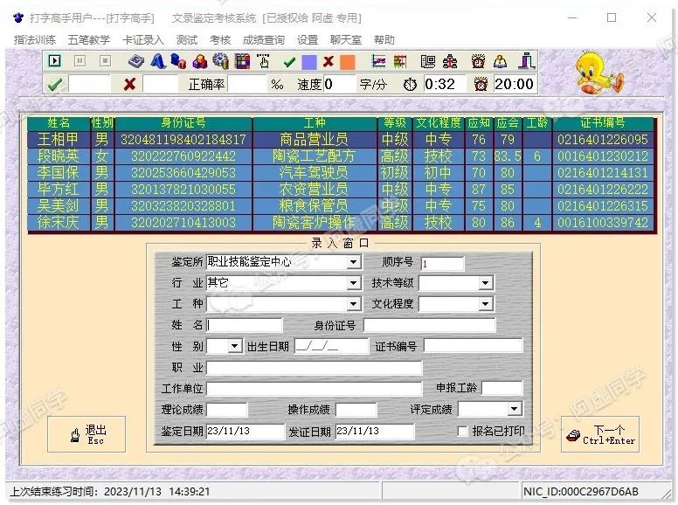Expand the 评定成绩 dropdown

514,409
